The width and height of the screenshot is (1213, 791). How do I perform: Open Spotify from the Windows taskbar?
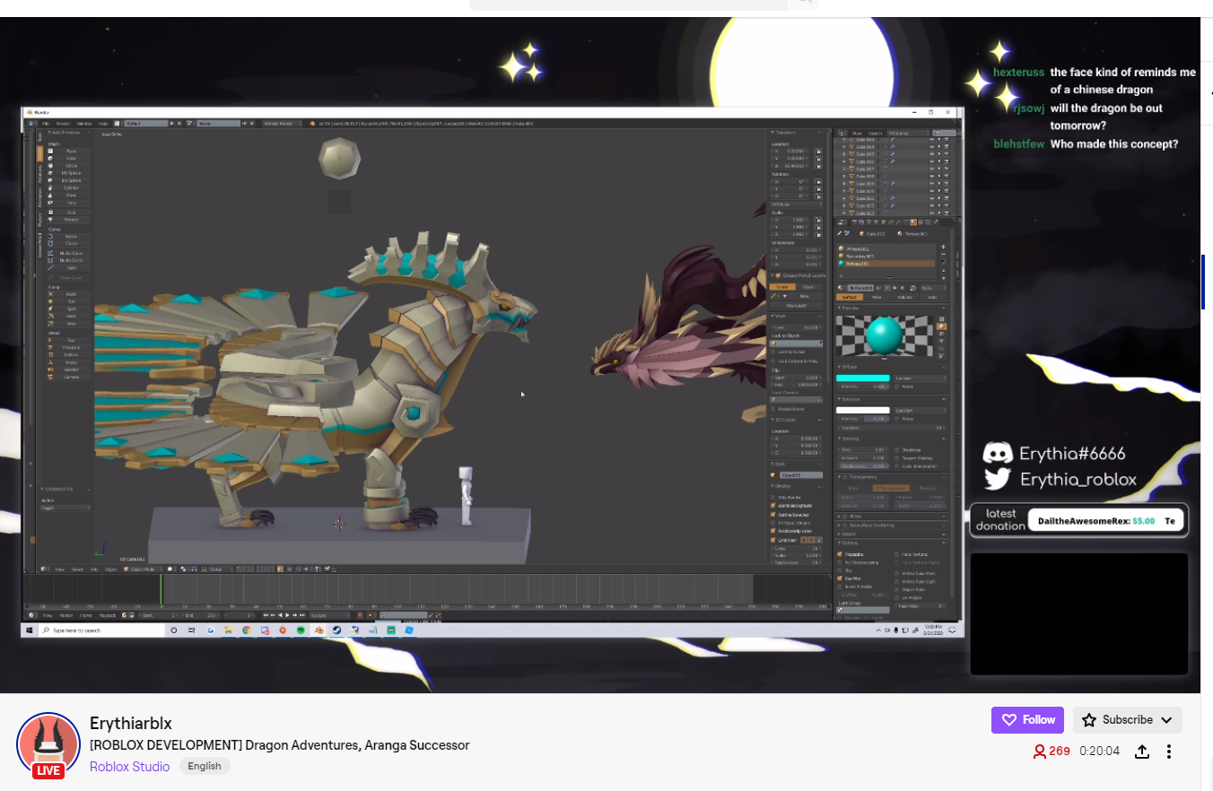[301, 630]
